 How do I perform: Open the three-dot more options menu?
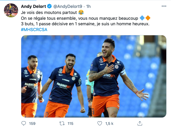tap(164, 6)
